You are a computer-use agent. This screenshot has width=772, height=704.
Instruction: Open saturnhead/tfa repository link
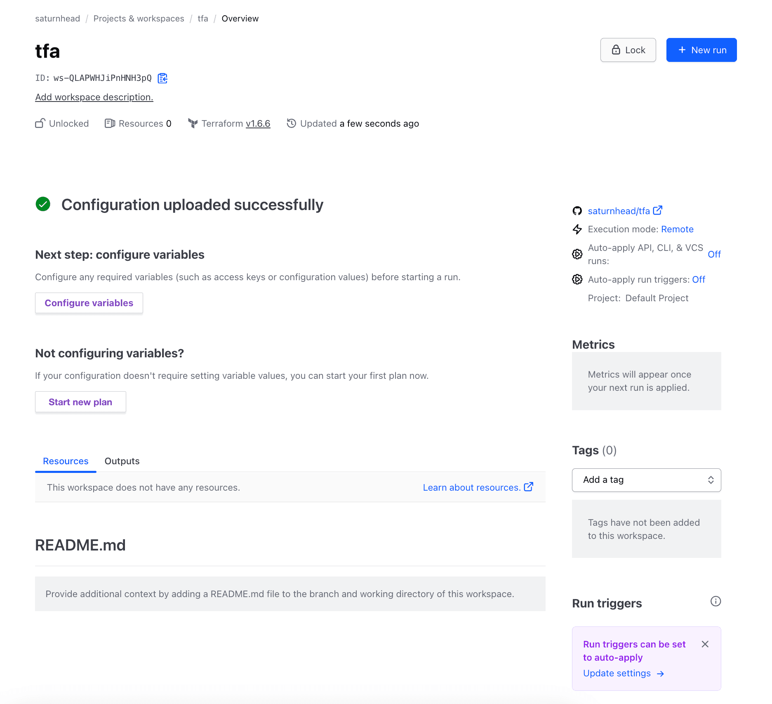619,211
